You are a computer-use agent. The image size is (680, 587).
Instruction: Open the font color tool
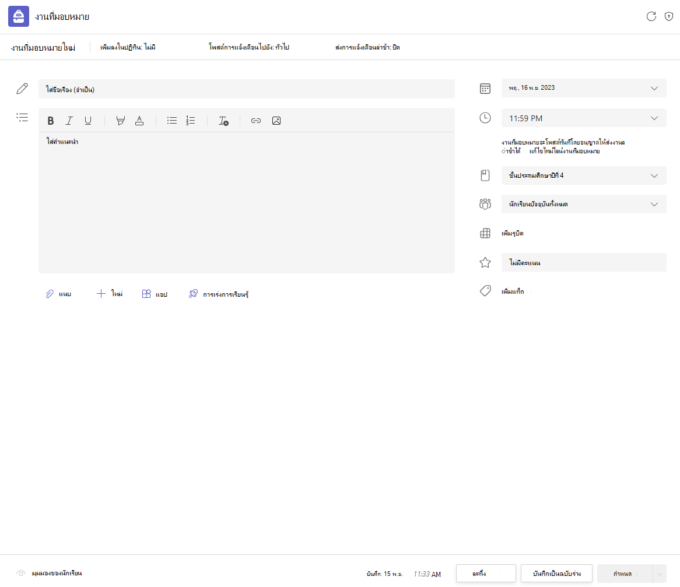[x=139, y=121]
